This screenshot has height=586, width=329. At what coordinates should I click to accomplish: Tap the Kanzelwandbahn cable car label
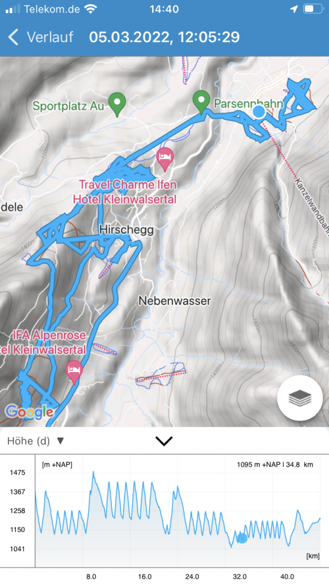(x=312, y=207)
